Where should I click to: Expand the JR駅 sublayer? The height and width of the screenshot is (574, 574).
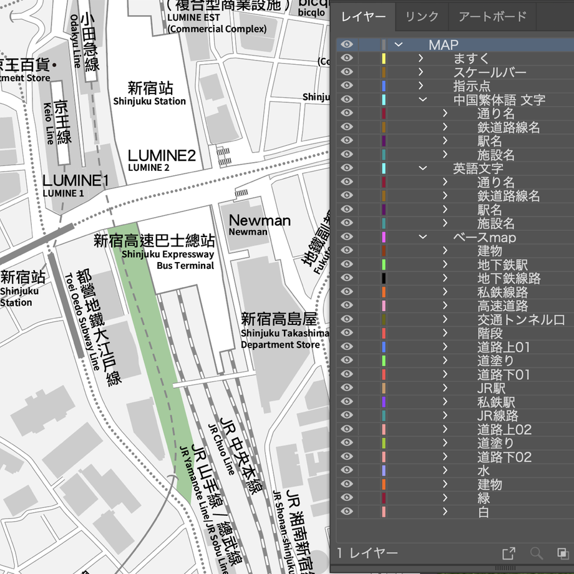coord(445,387)
